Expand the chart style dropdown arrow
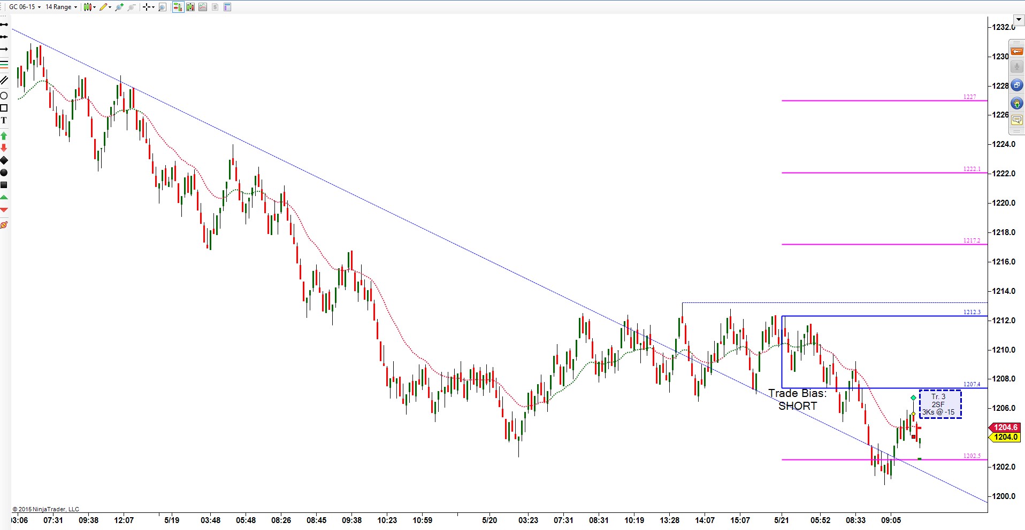This screenshot has height=530, width=1025. (95, 7)
